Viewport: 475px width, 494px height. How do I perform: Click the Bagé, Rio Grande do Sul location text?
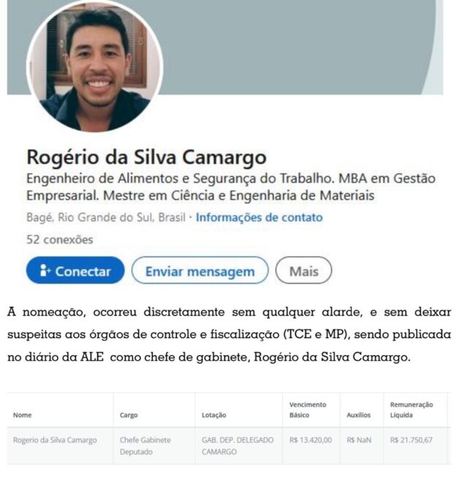tap(106, 217)
